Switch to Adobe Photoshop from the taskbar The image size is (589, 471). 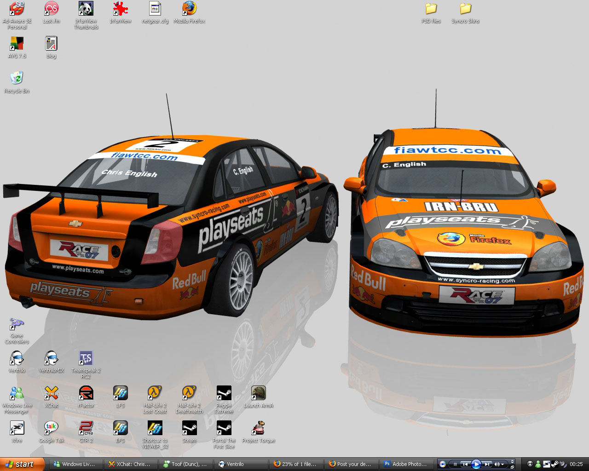pyautogui.click(x=407, y=464)
